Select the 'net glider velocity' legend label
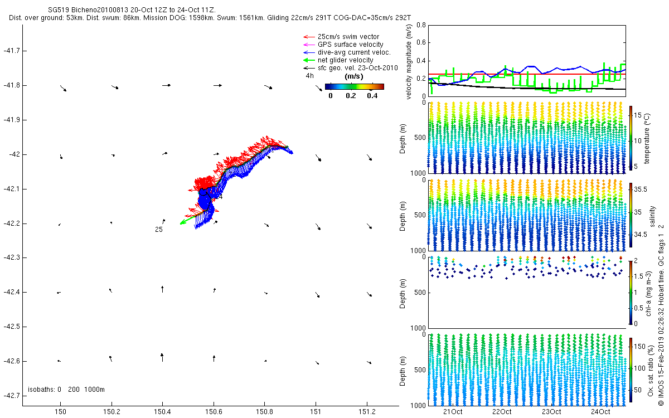The height and width of the screenshot is (418, 669). 346,60
